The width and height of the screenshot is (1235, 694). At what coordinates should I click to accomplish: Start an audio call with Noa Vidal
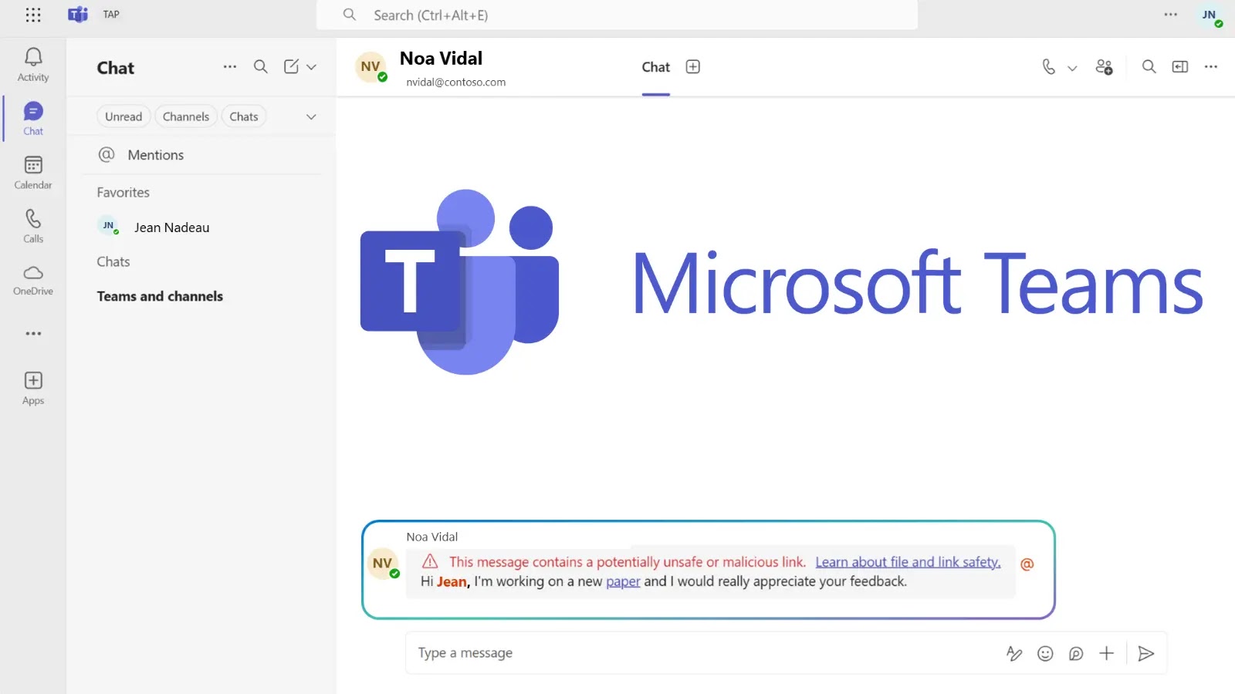click(x=1048, y=67)
